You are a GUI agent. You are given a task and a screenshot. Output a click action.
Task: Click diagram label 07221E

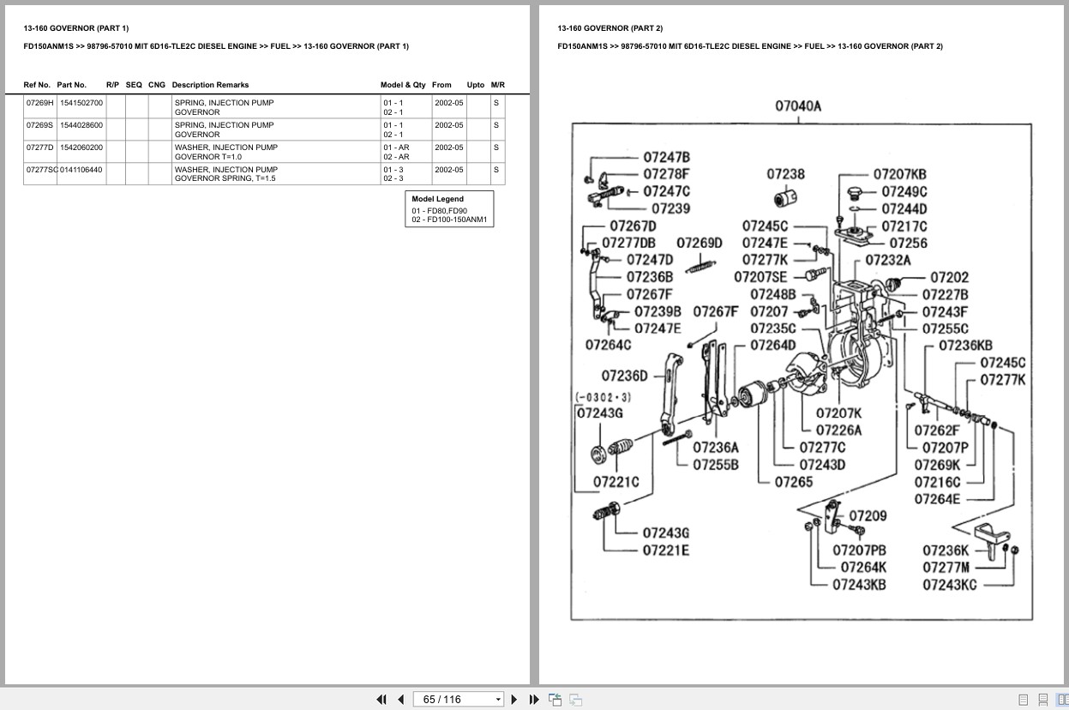[x=666, y=551]
